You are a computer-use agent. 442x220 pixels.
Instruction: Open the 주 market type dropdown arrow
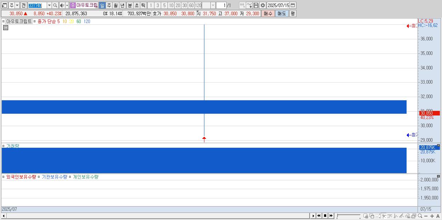17,5
